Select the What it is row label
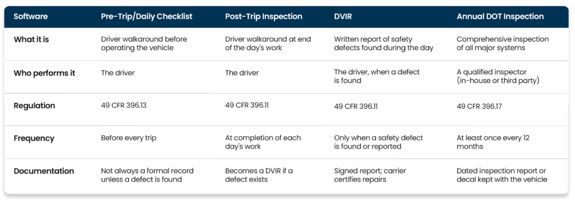 [x=31, y=39]
